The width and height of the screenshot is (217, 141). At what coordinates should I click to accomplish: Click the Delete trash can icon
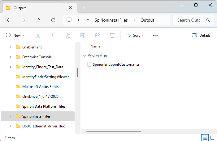point(112,35)
